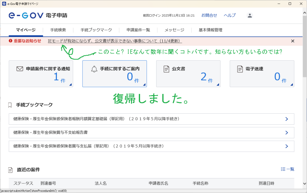Click document icon on 公文書 card
Screen dimensions: 307x193
coord(166,69)
